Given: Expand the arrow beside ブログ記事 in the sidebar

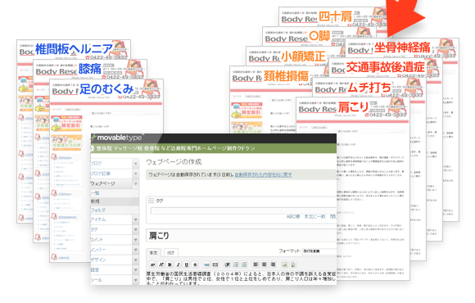Looking at the screenshot, I should click(x=136, y=174).
